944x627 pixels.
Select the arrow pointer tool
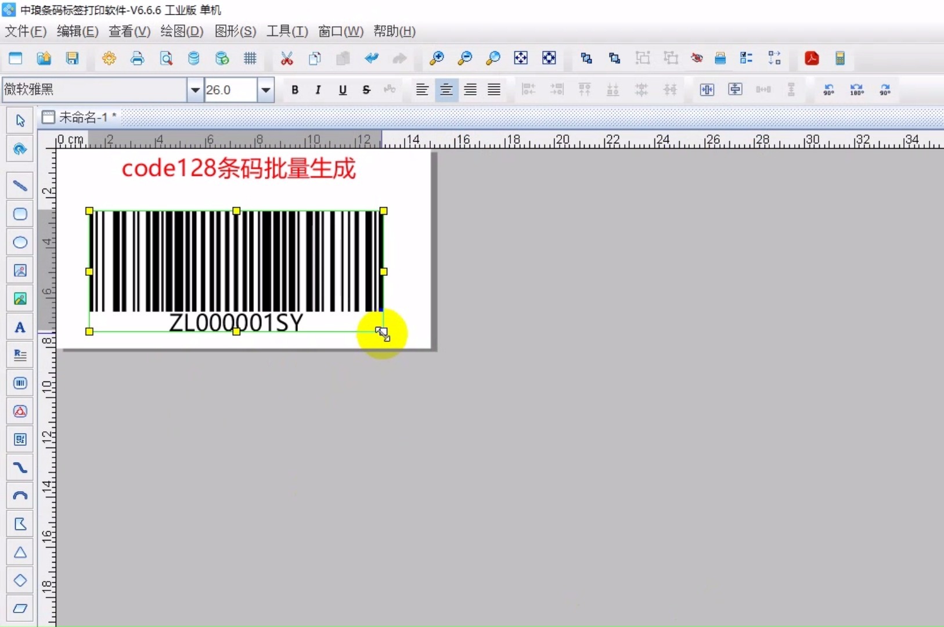click(x=20, y=121)
